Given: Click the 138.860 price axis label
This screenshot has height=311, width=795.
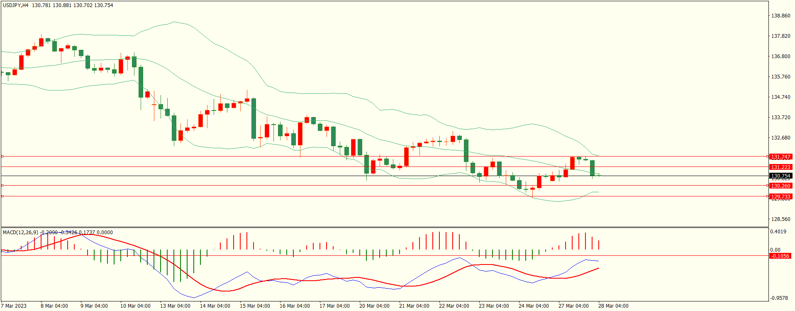Looking at the screenshot, I should 780,16.
